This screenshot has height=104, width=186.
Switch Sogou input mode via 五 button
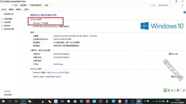click(x=169, y=90)
